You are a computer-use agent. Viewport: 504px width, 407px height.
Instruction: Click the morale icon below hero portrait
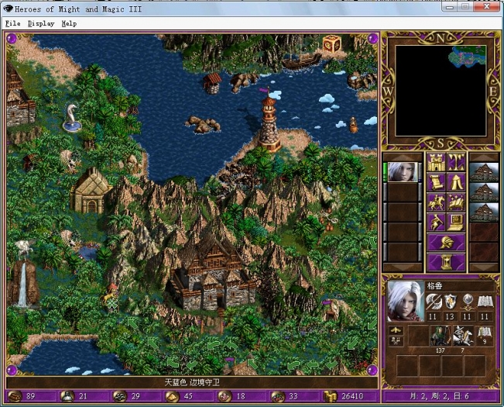396,330
